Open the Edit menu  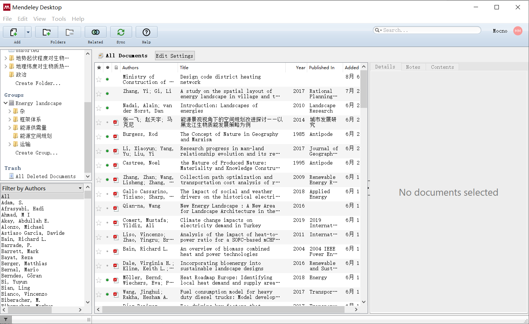click(23, 19)
